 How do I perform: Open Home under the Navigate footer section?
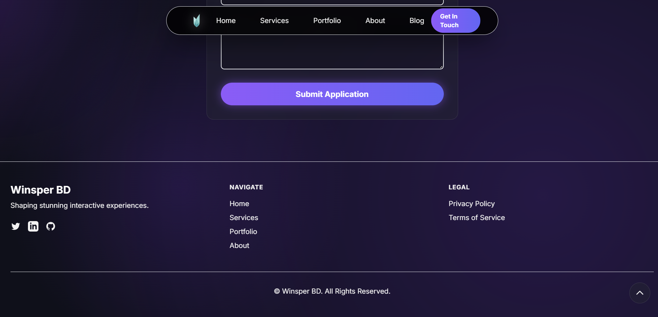point(239,204)
